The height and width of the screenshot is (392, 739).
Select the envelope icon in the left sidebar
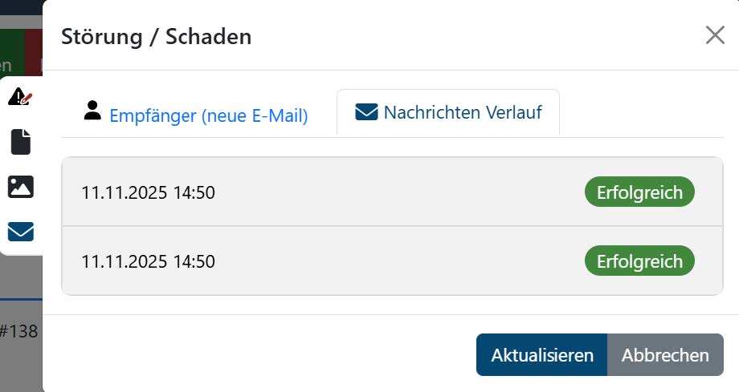20,232
